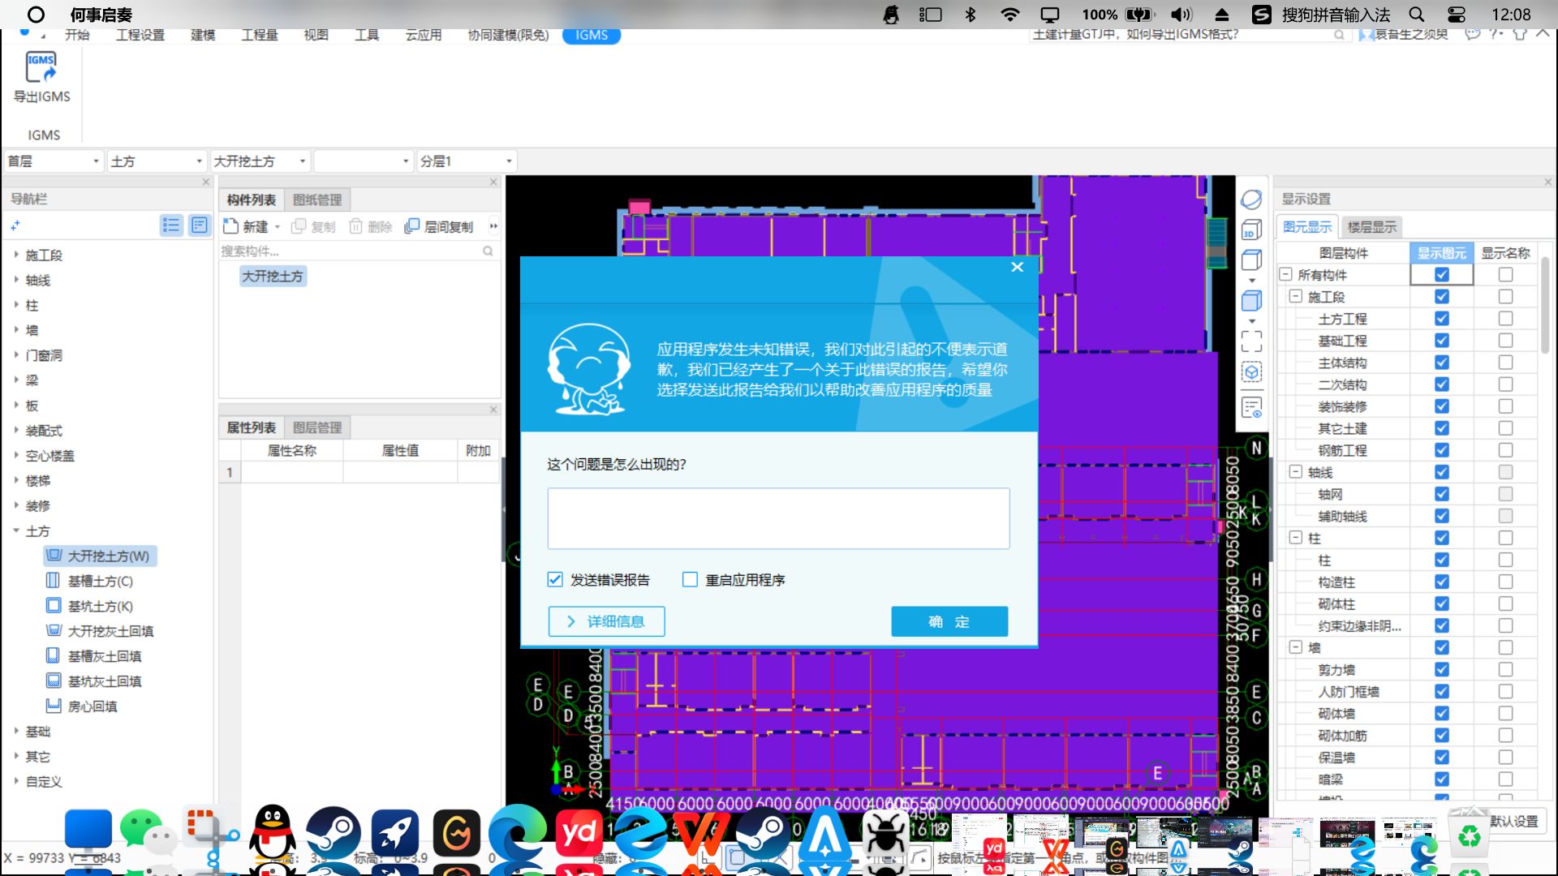
Task: Click the 新建 new component icon
Action: point(230,226)
